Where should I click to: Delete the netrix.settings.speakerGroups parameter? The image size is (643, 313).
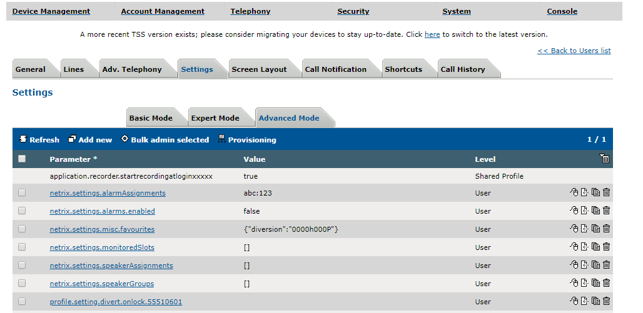point(607,282)
